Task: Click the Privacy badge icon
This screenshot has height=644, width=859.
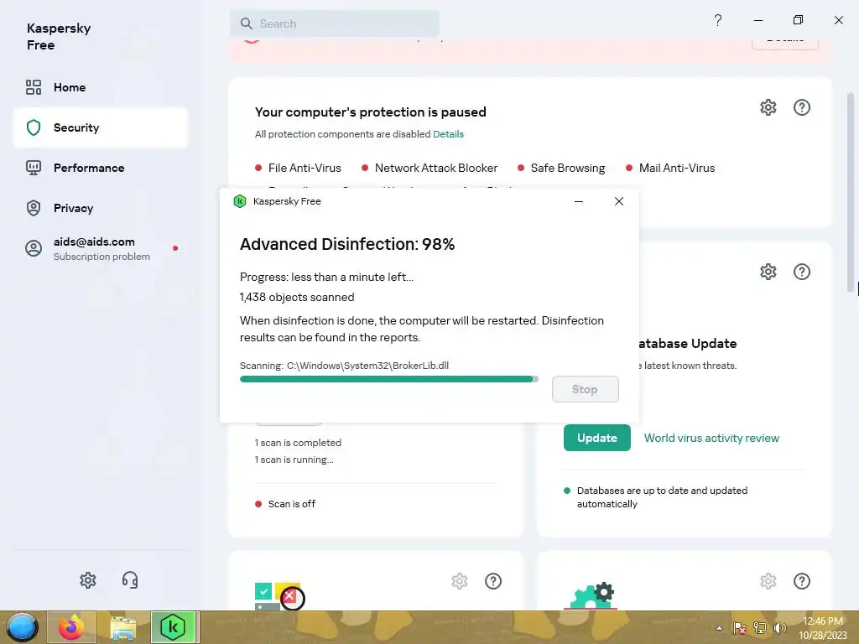Action: click(x=34, y=208)
